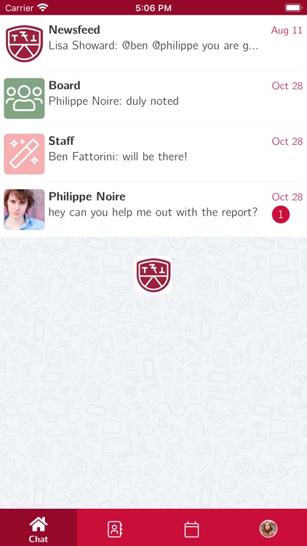Open the Newsfeed conversation title
Viewport: 307px width, 546px height.
(x=74, y=30)
